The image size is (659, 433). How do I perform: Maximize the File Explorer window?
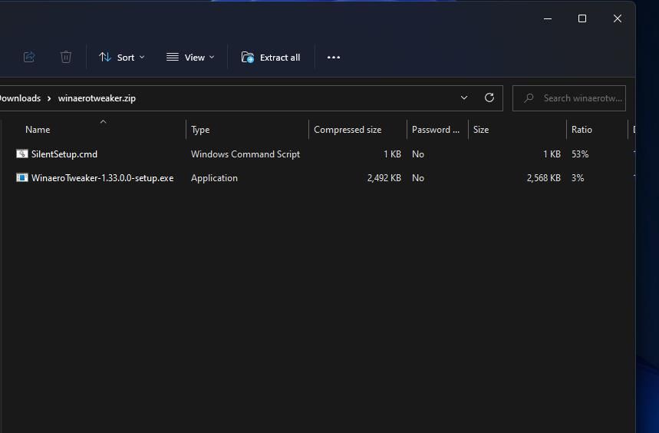pyautogui.click(x=582, y=18)
